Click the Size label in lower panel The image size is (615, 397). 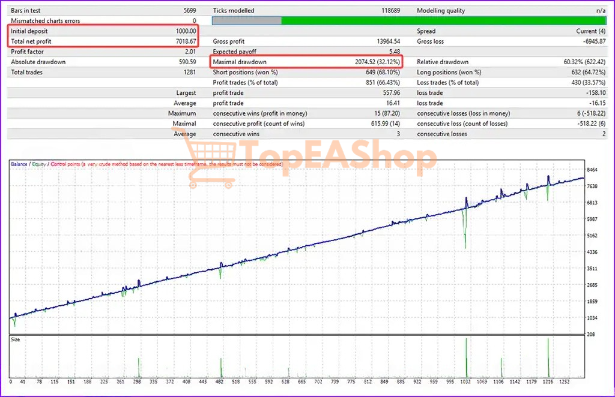pyautogui.click(x=17, y=339)
